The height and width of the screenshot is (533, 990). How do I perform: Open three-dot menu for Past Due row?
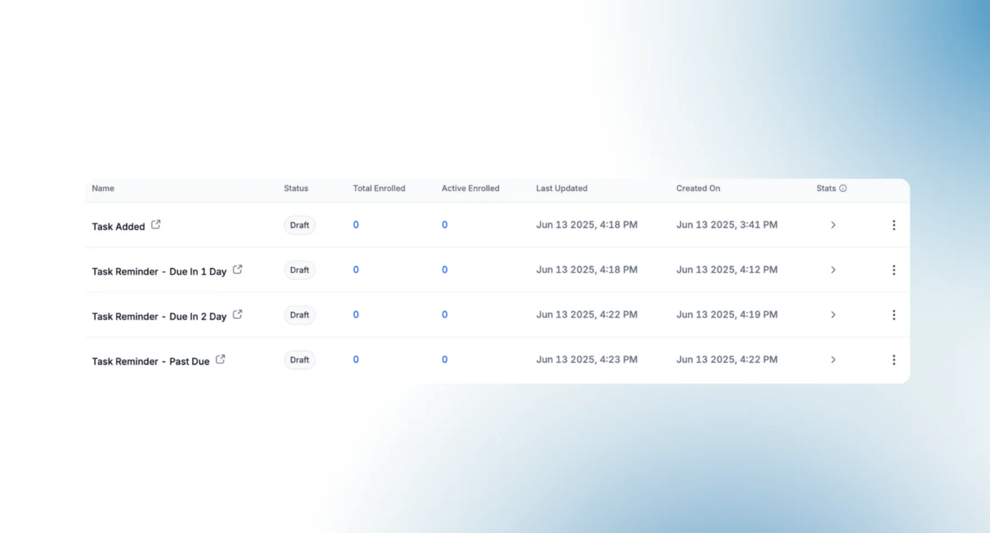pyautogui.click(x=894, y=360)
